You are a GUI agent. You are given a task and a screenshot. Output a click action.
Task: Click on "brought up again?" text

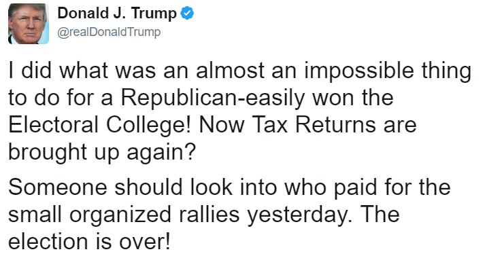tap(102, 153)
